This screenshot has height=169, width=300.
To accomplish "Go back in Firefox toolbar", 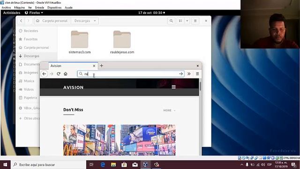I will (44, 74).
